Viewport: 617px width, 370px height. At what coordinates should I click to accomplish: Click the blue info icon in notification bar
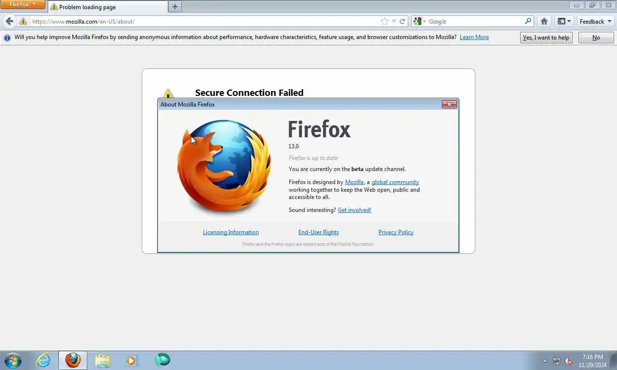click(x=7, y=38)
